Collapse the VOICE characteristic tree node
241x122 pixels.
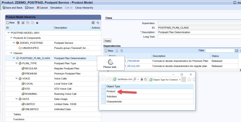(x=17, y=78)
